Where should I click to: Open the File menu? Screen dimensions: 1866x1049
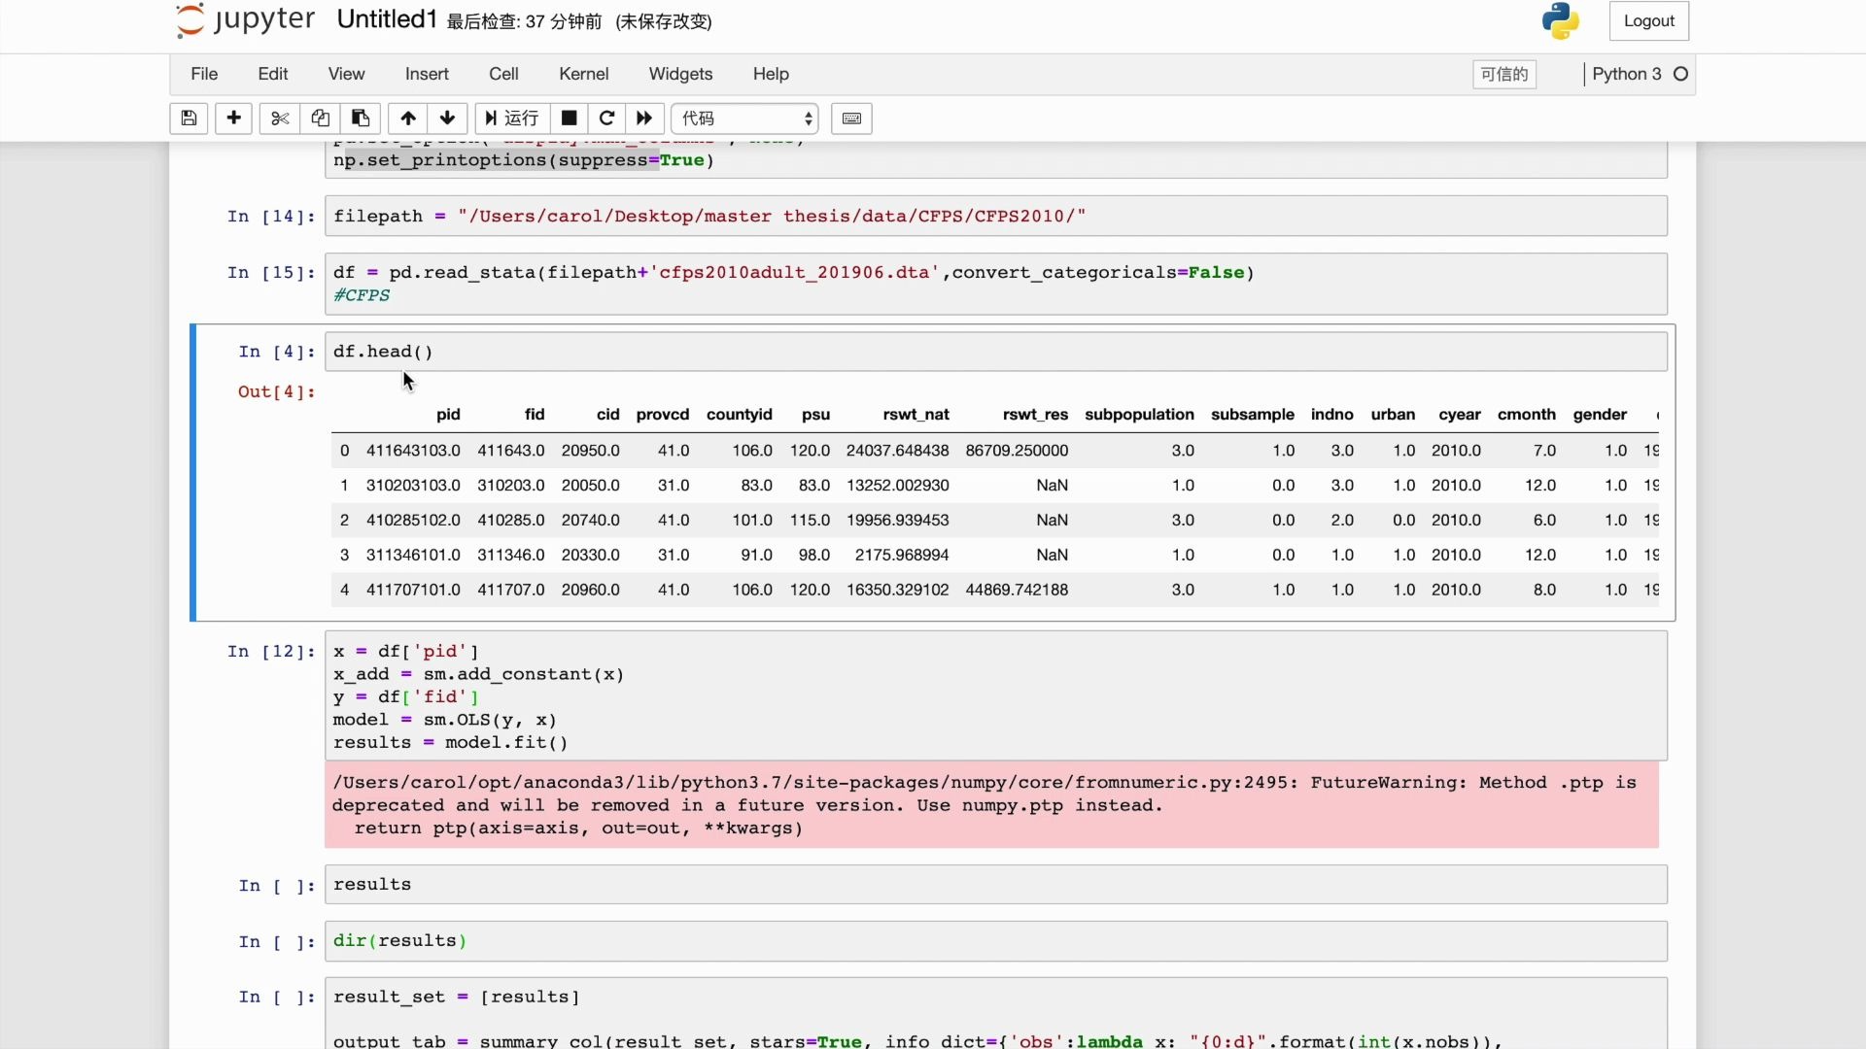(x=204, y=74)
